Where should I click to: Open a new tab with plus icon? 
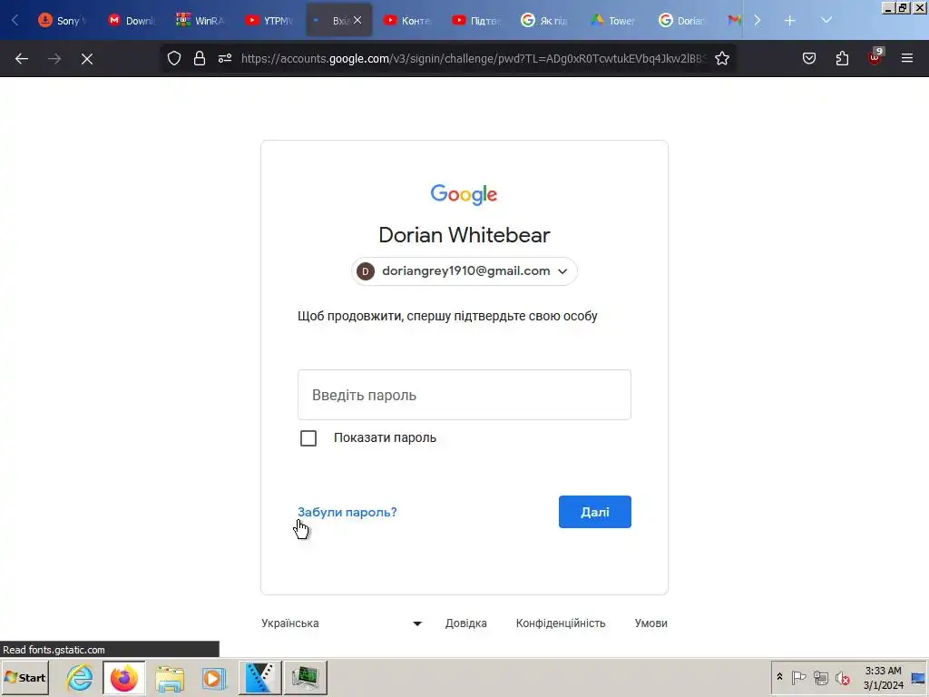click(790, 21)
